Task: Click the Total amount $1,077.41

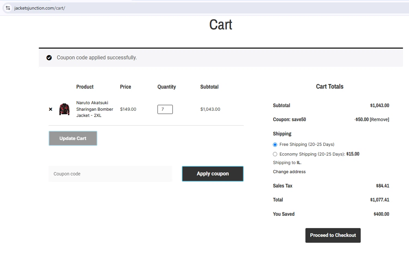Action: (380, 200)
